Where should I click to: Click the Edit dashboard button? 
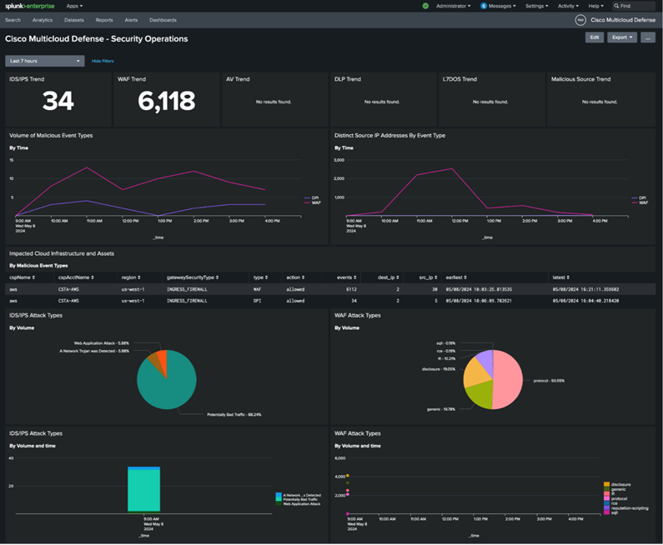(594, 37)
